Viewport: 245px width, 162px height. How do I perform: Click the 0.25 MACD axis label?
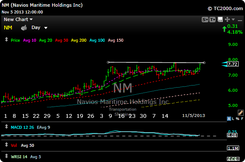[232, 132]
